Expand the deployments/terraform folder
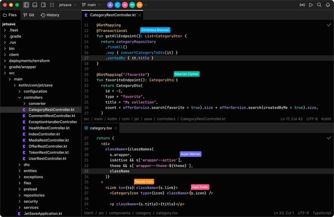 pyautogui.click(x=5, y=61)
